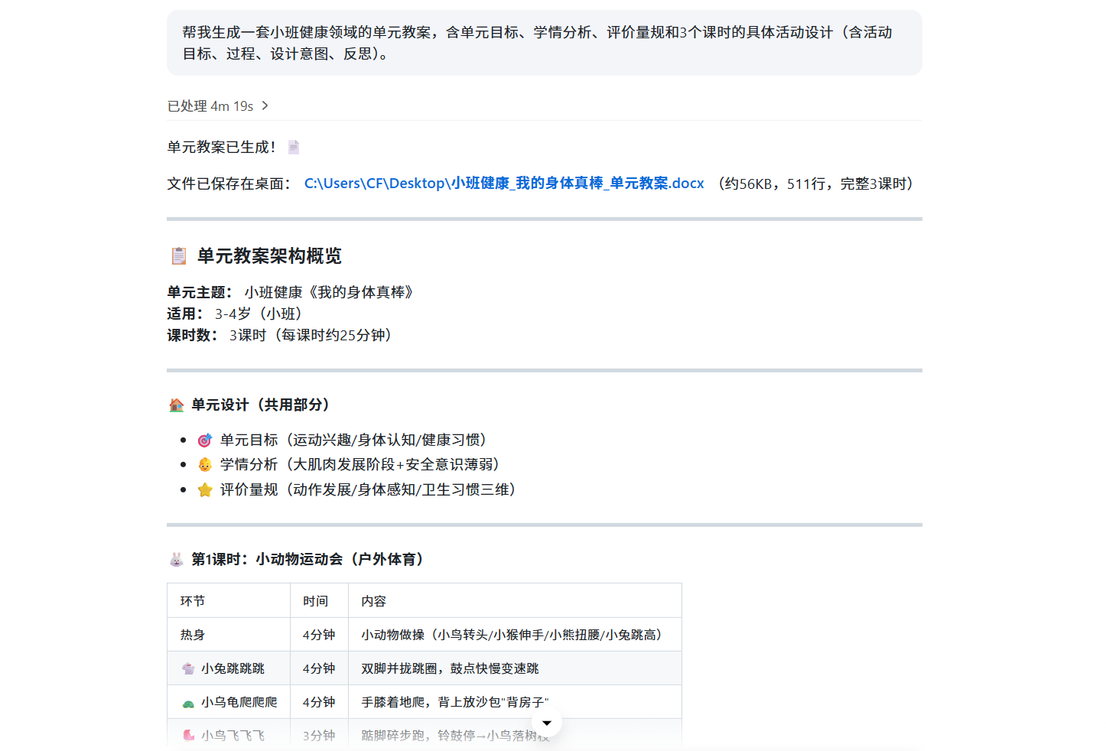Click the scroll-to-bottom arrow button
This screenshot has height=751, width=1106.
tap(547, 723)
